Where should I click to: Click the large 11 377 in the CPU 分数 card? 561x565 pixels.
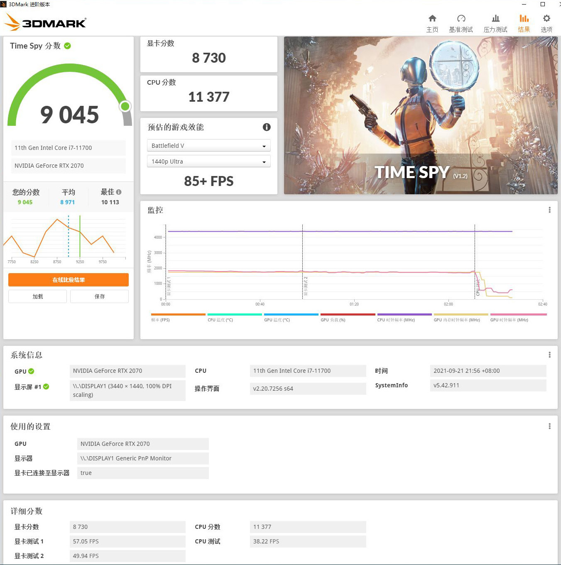coord(209,97)
